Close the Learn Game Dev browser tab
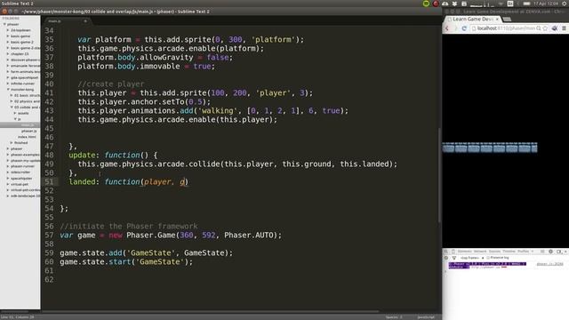 pyautogui.click(x=497, y=19)
